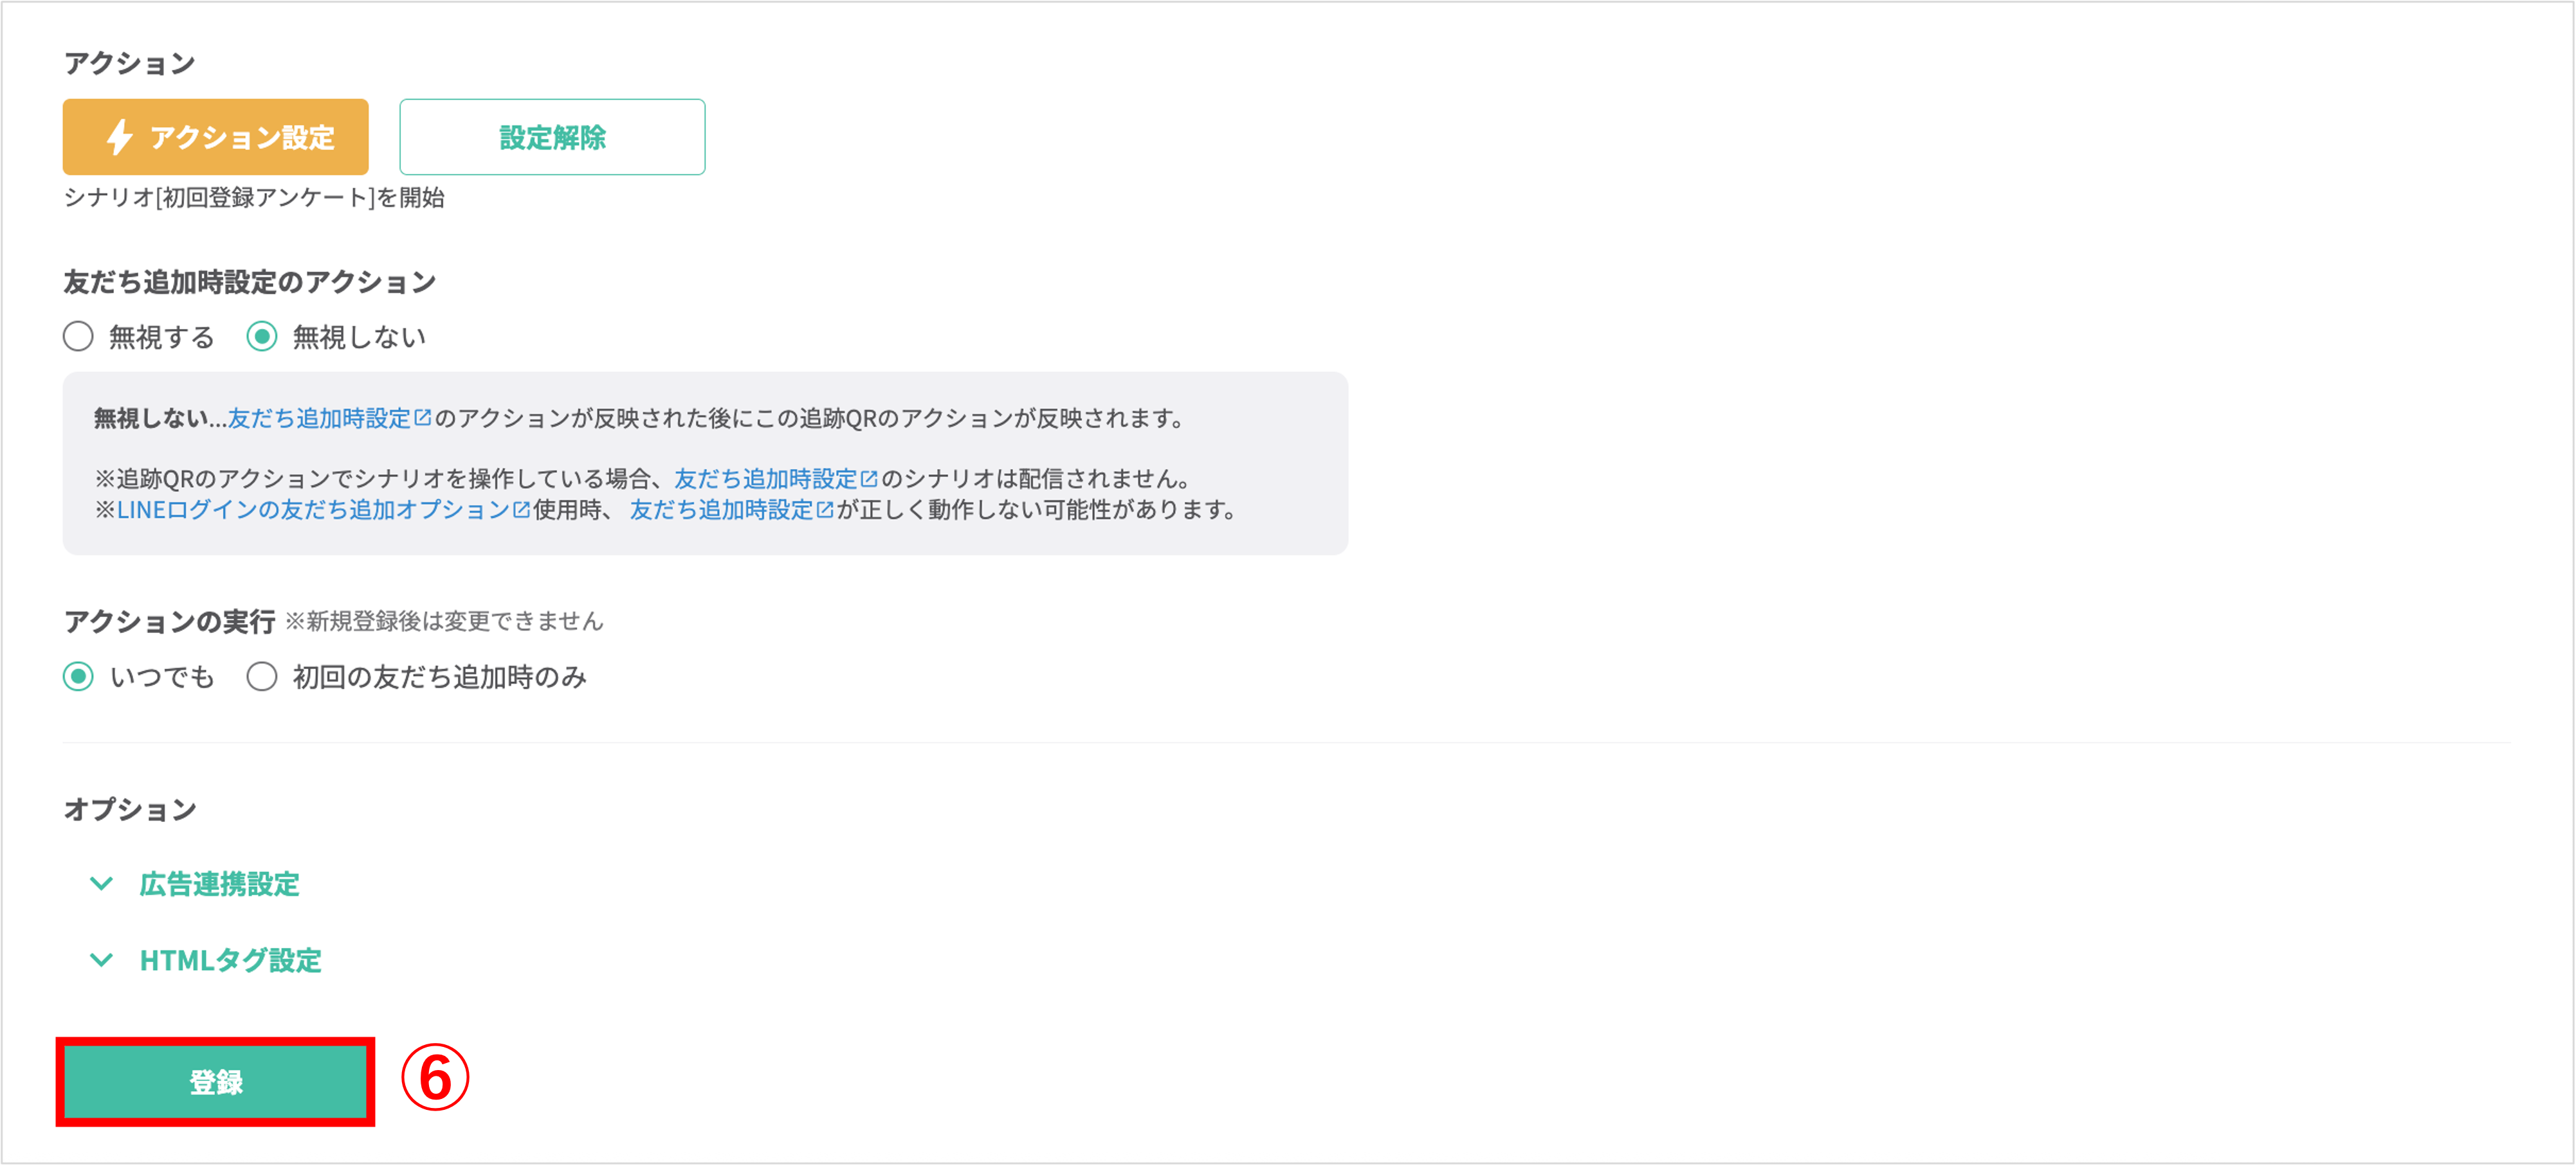
Task: Click external-link icon beside first 友だち追加時設定
Action: pos(423,418)
